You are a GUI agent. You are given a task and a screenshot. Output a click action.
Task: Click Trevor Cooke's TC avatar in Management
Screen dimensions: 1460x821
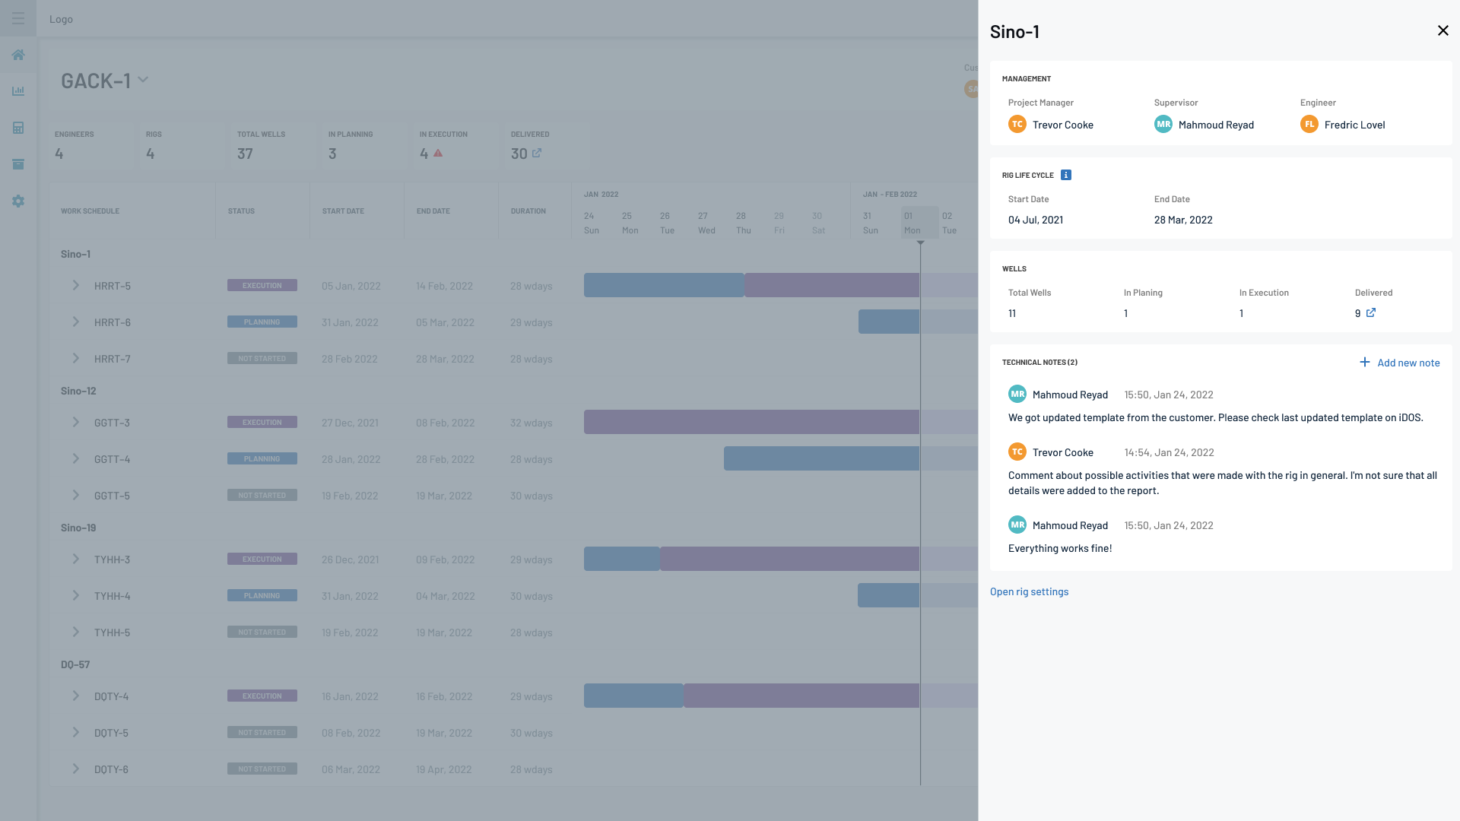coord(1017,124)
